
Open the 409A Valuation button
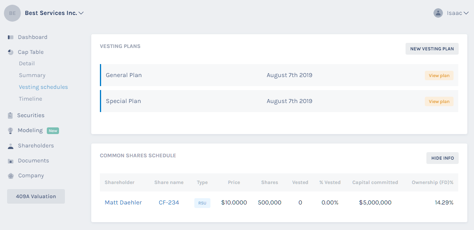[x=36, y=197]
